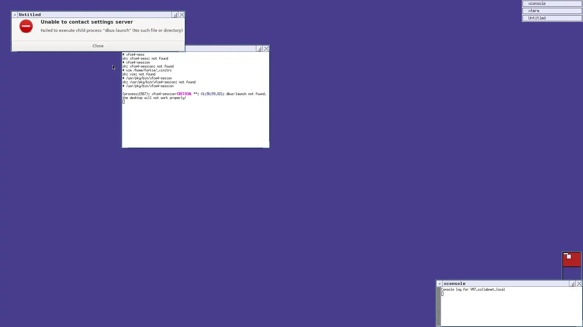
Task: Click the xconsole vertical scrollbar
Action: pyautogui.click(x=438, y=306)
